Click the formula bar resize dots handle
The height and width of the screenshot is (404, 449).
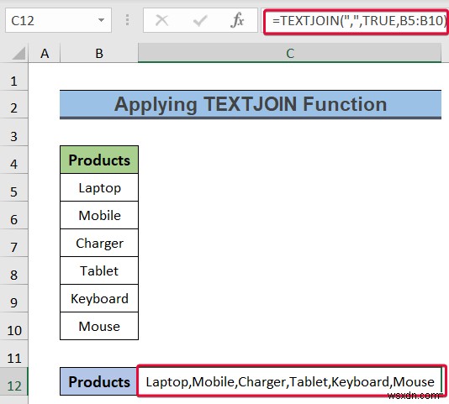coord(128,20)
